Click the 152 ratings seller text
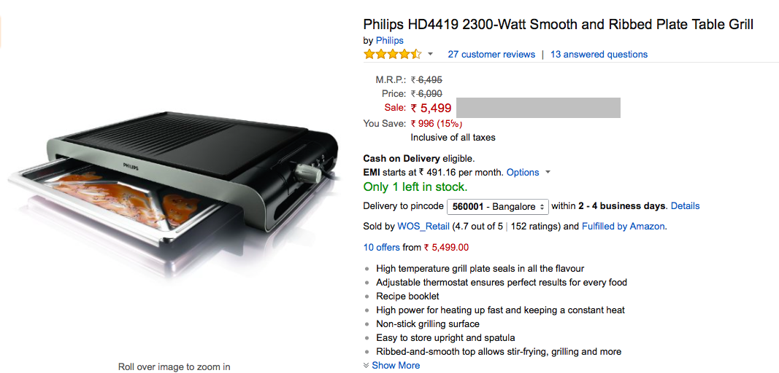This screenshot has width=779, height=373. pyautogui.click(x=529, y=227)
